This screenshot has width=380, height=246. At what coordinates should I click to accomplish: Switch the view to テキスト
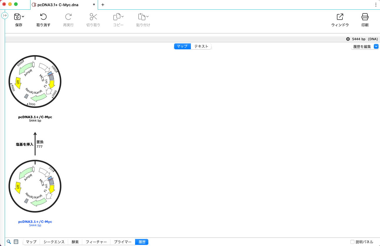coord(201,46)
